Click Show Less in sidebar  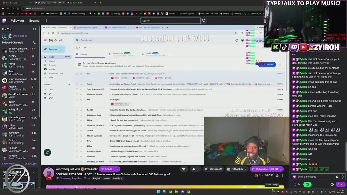click(x=30, y=164)
